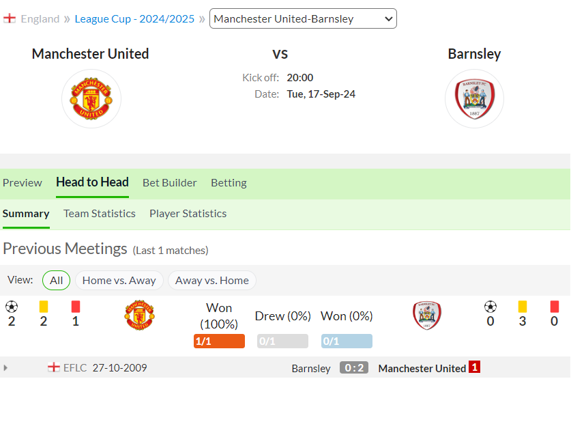571x435 pixels.
Task: Expand the EFLC 27-10-2009 match row
Action: 5,367
